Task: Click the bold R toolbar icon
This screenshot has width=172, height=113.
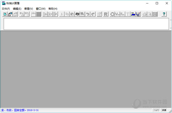Action: coord(106,14)
